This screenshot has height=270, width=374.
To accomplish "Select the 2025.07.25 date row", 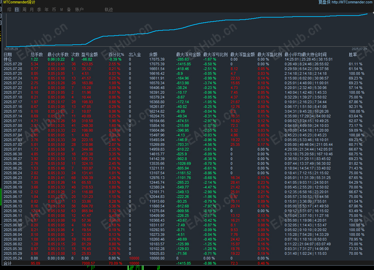I will tap(13, 73).
